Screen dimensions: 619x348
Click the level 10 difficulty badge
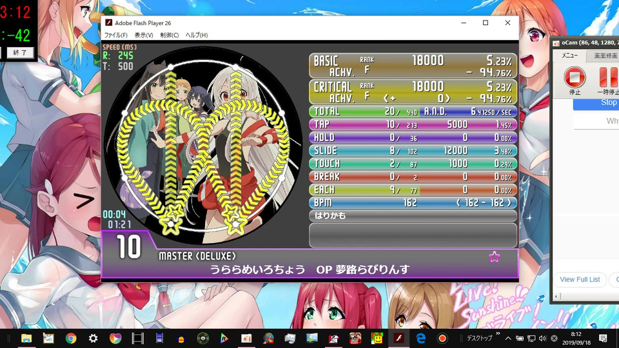tap(129, 247)
